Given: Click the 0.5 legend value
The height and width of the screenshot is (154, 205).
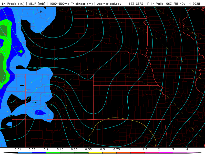Looking at the screenshot, I should click(102, 149).
